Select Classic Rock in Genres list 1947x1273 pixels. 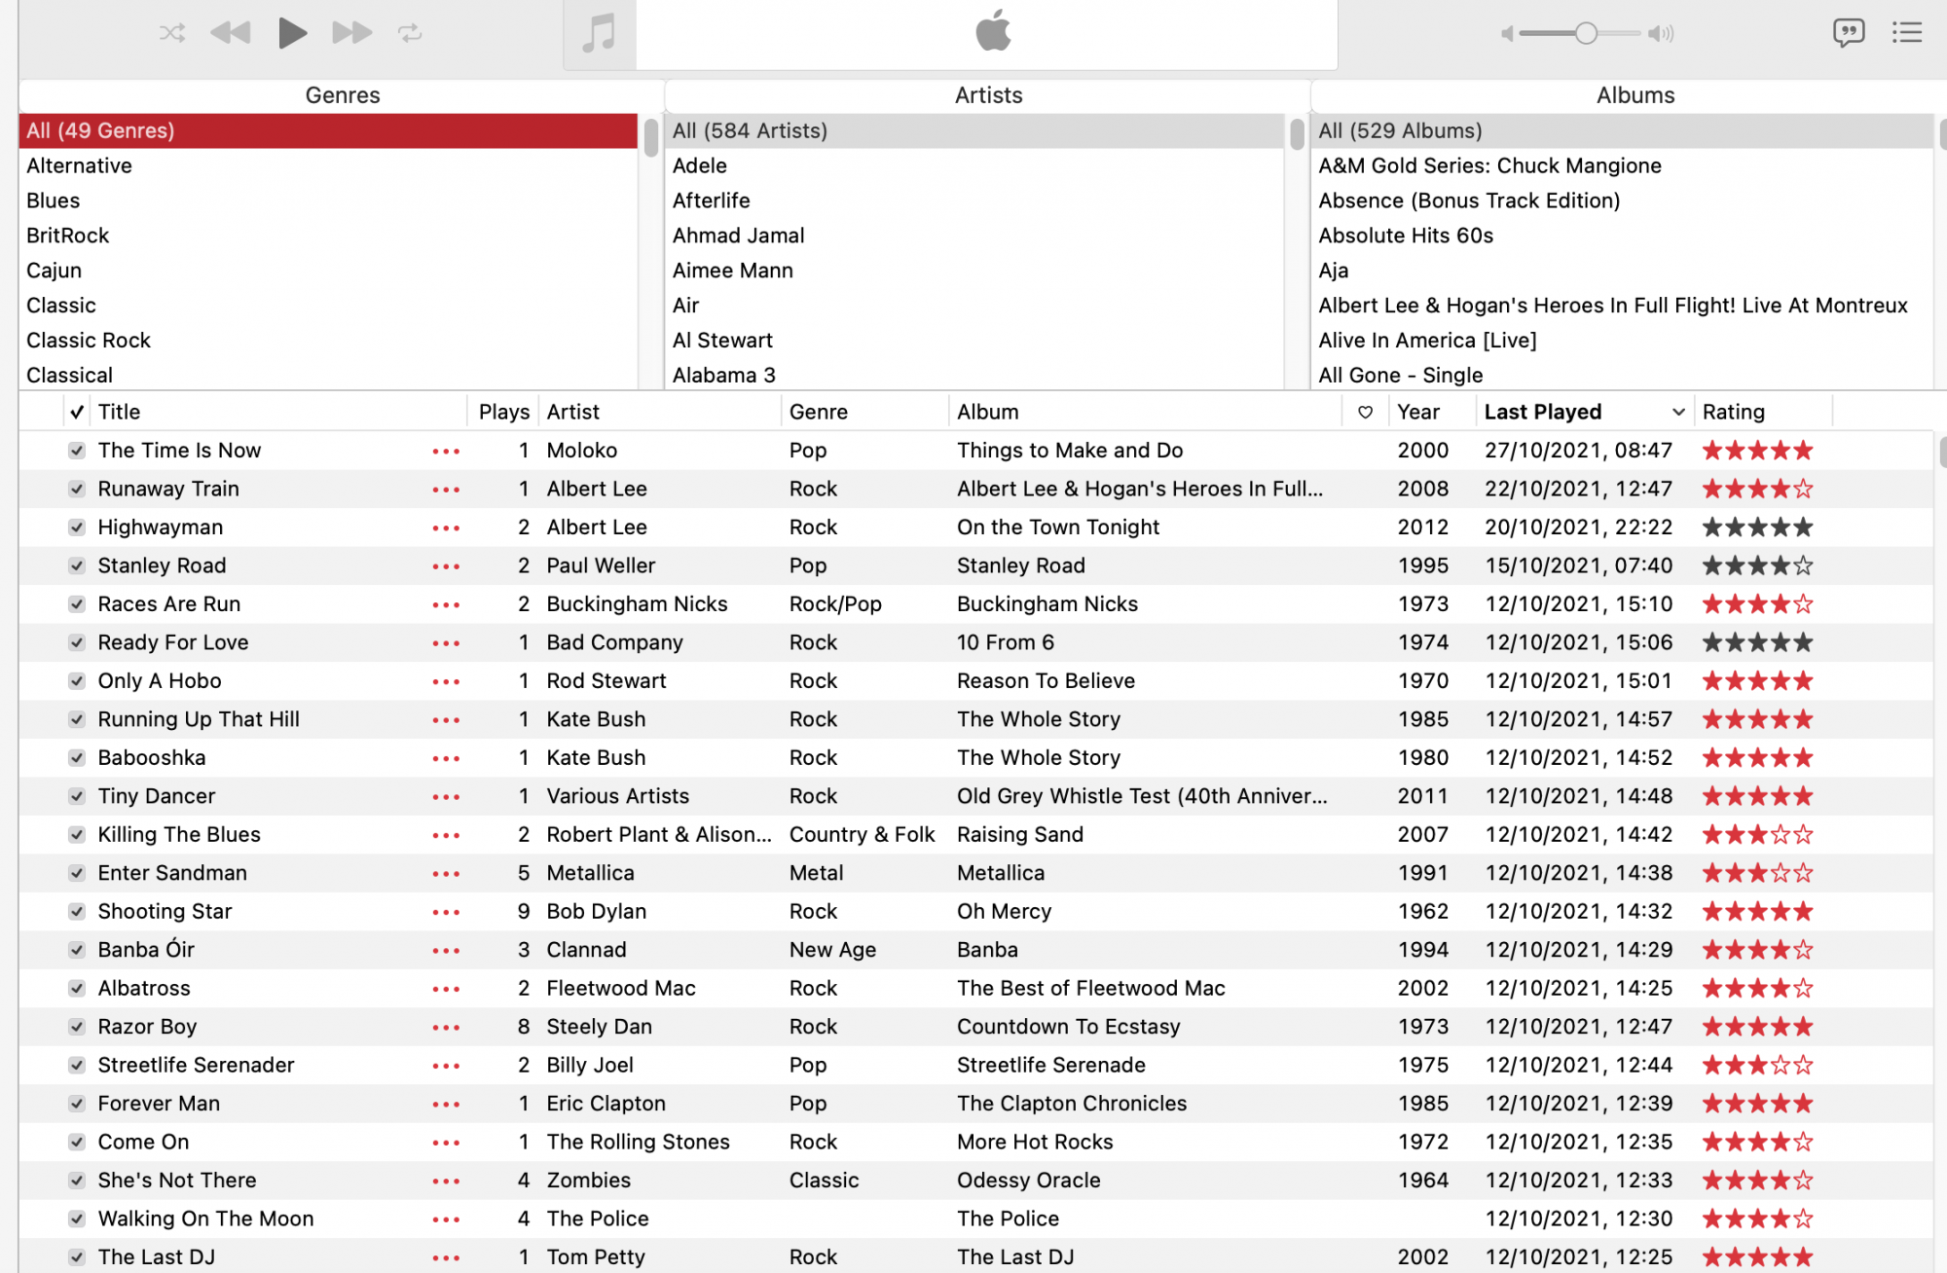click(89, 341)
